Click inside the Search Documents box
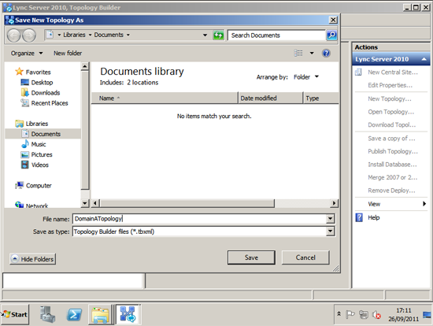This screenshot has width=433, height=326. tap(276, 35)
